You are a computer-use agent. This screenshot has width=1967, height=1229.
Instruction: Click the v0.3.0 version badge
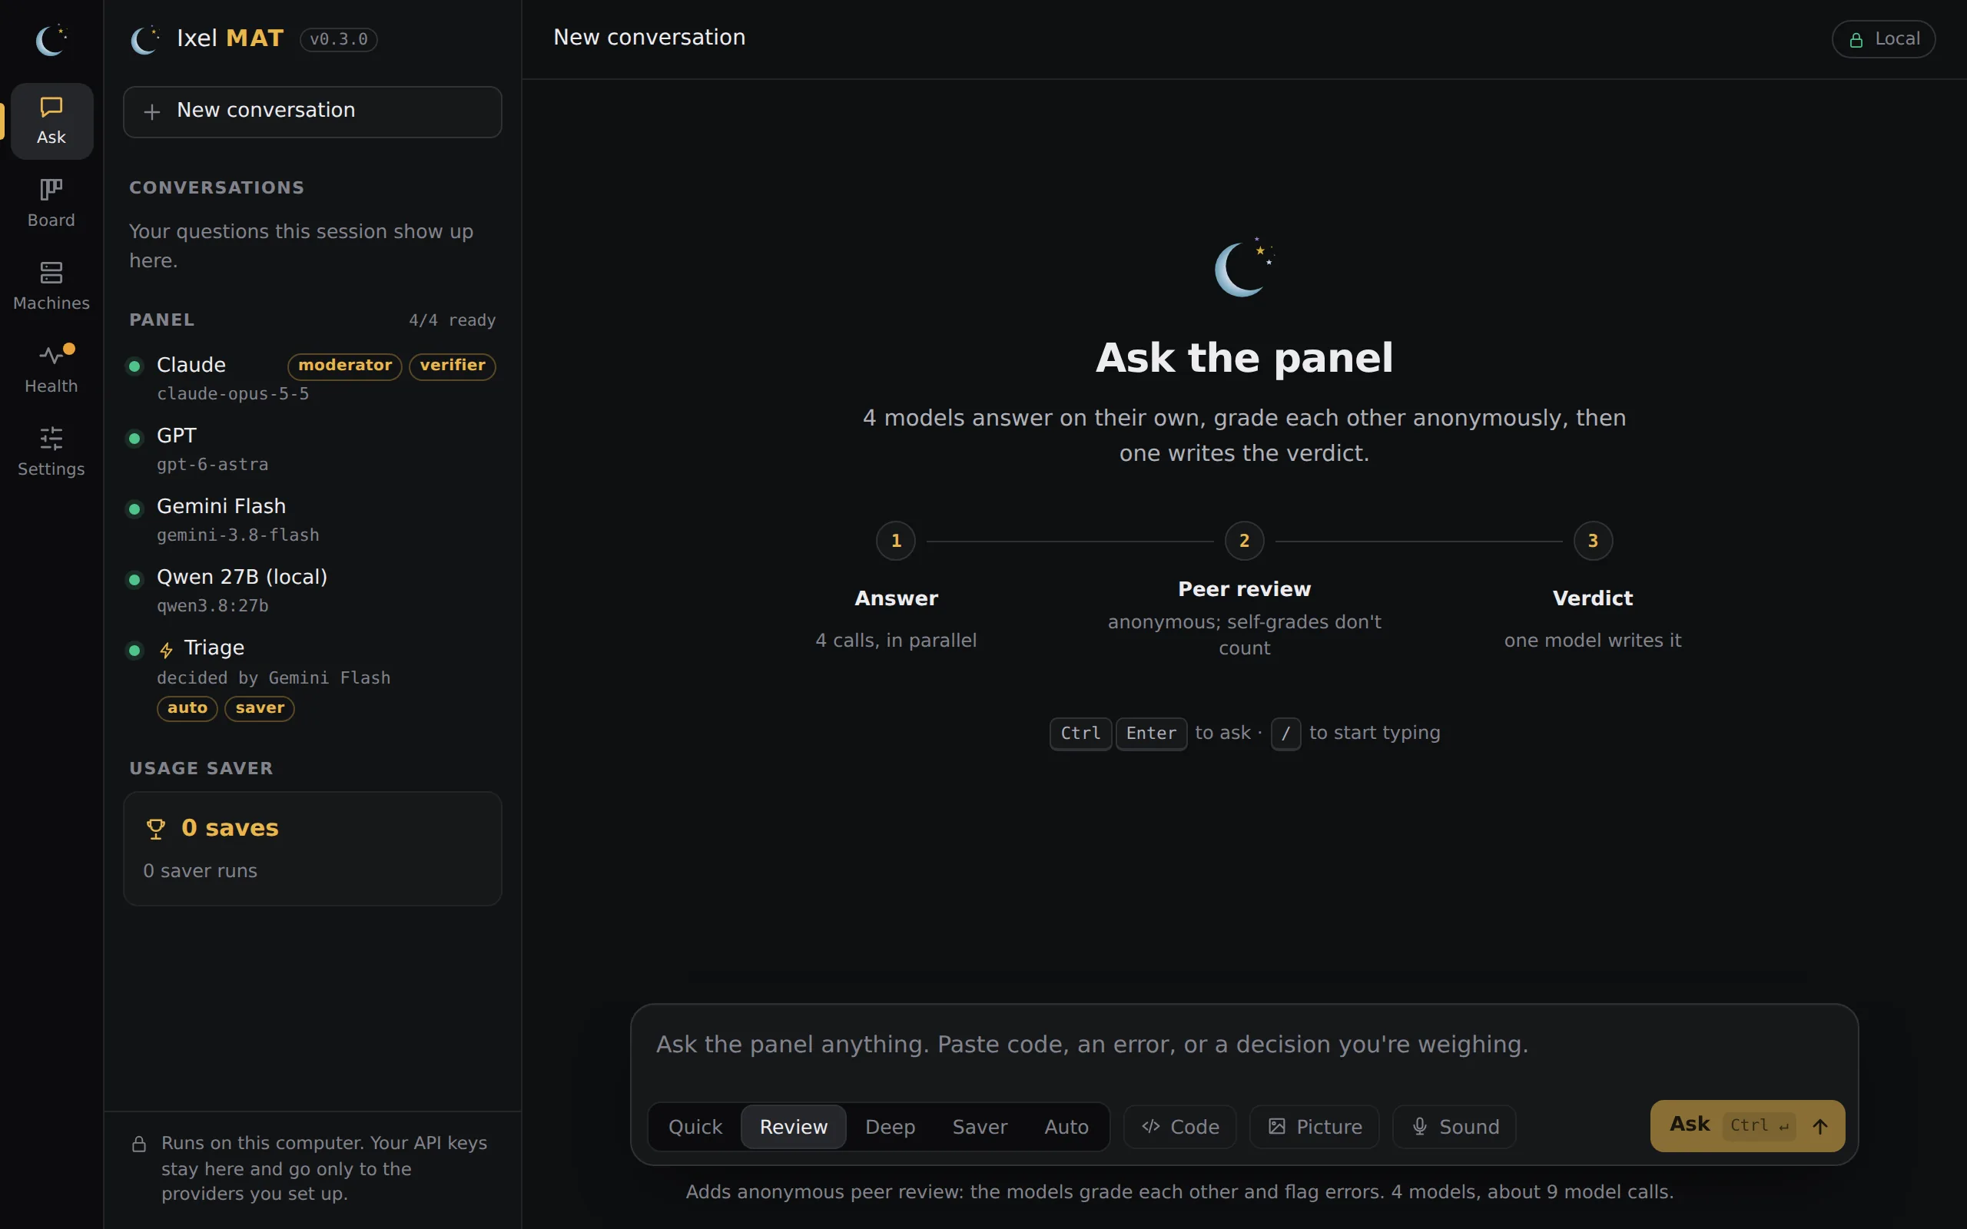(338, 39)
